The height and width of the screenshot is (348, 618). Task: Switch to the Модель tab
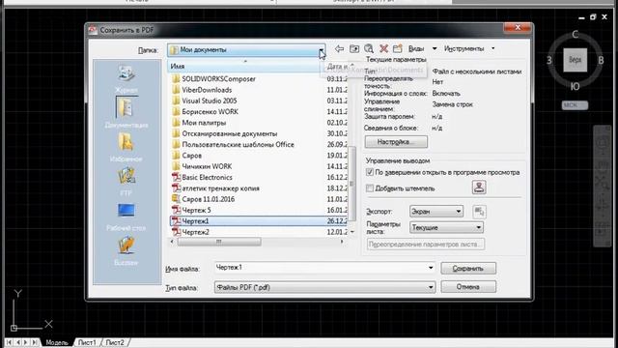57,342
